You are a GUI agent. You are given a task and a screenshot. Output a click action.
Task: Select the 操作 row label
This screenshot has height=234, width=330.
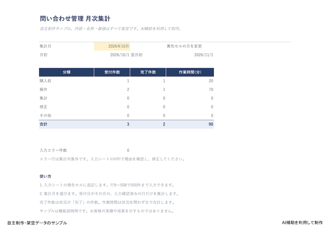click(44, 90)
